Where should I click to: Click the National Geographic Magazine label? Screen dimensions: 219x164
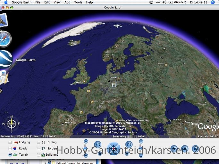coord(74,163)
